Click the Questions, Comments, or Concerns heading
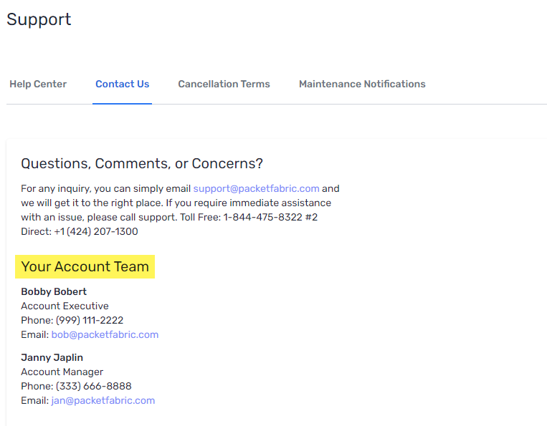Screen dimensions: 547x426 point(142,163)
